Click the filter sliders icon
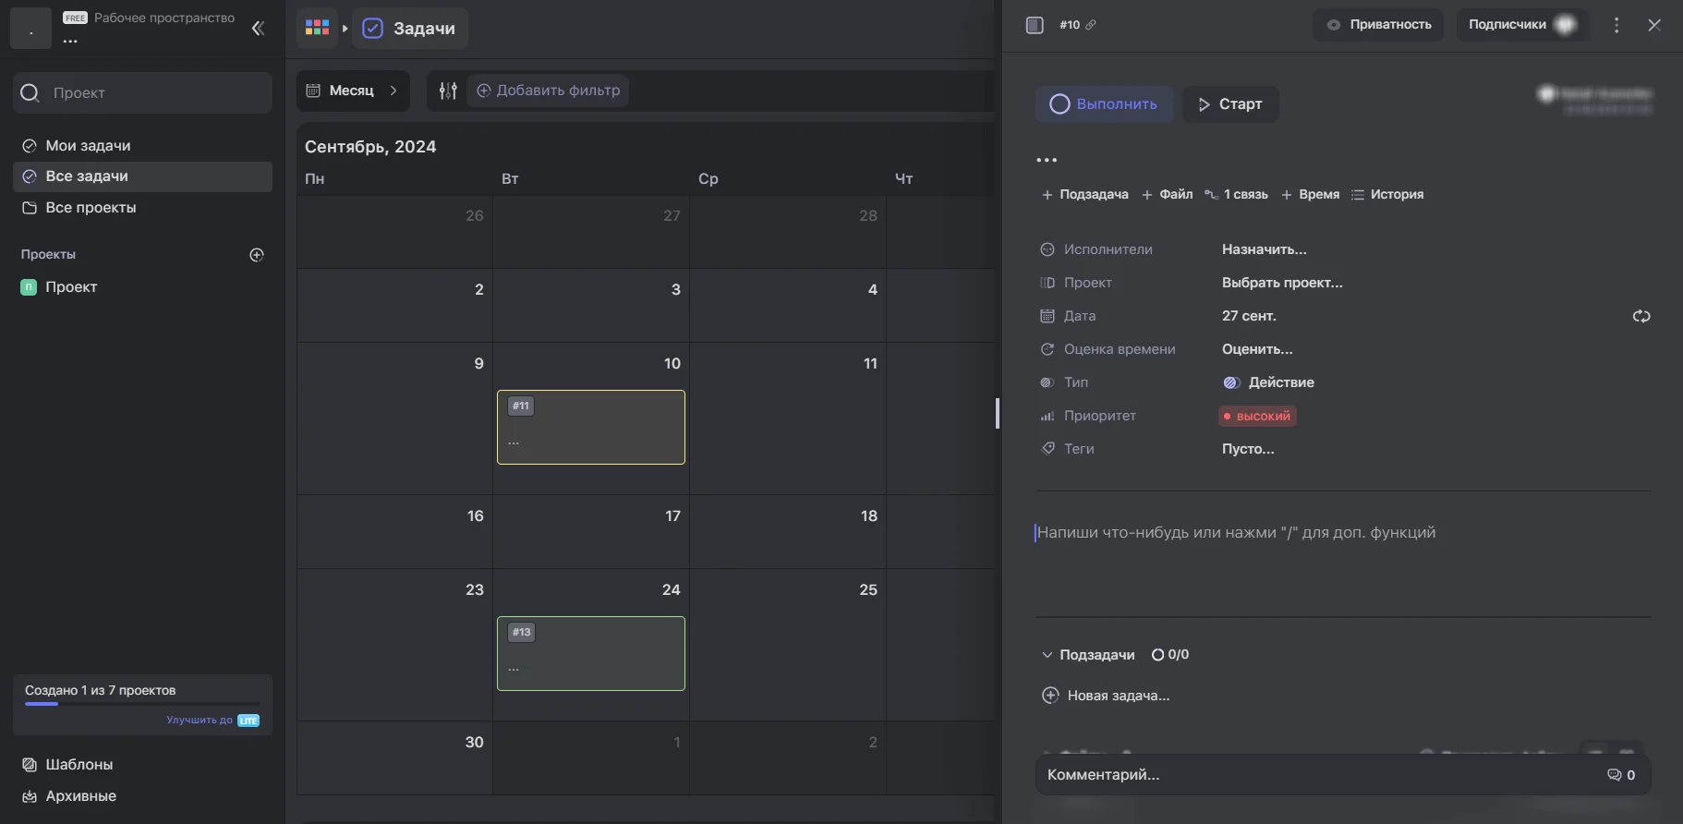1683x824 pixels. click(x=448, y=91)
